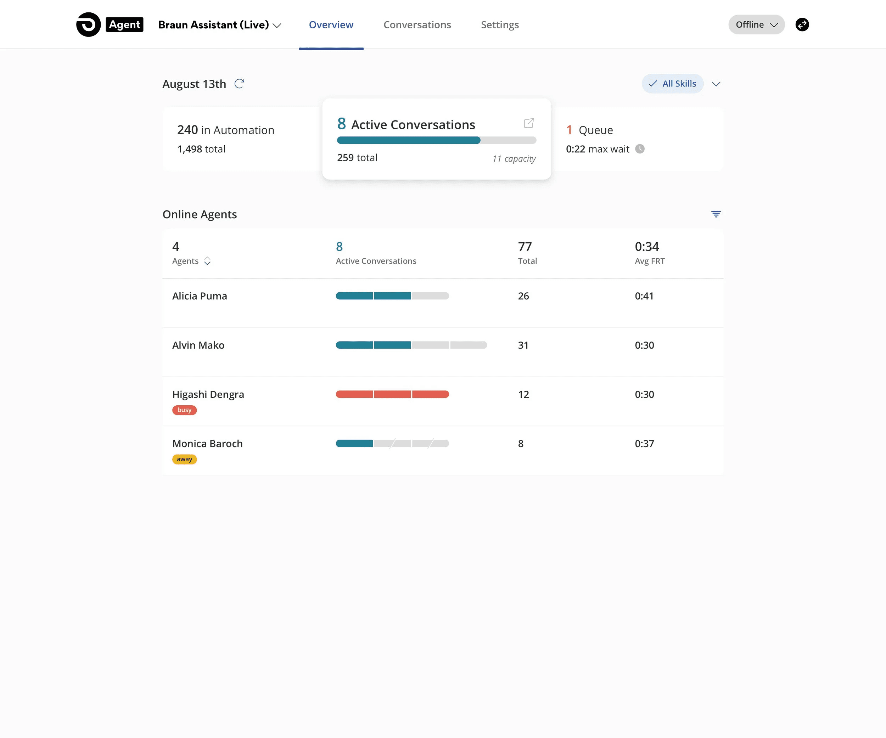Click the busy badge under Higashi Dengra
This screenshot has height=738, width=886.
[x=184, y=410]
